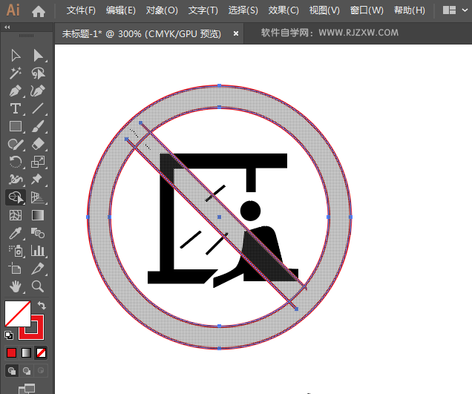Screen dimensions: 472x394
Task: Select the Hand tool
Action: pyautogui.click(x=16, y=286)
